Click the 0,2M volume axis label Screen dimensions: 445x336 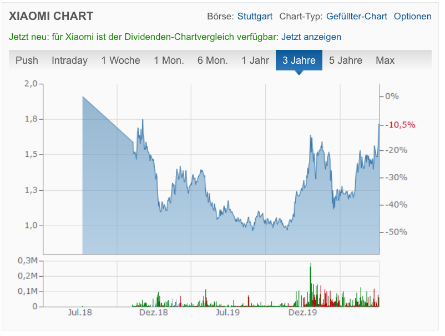click(x=28, y=276)
